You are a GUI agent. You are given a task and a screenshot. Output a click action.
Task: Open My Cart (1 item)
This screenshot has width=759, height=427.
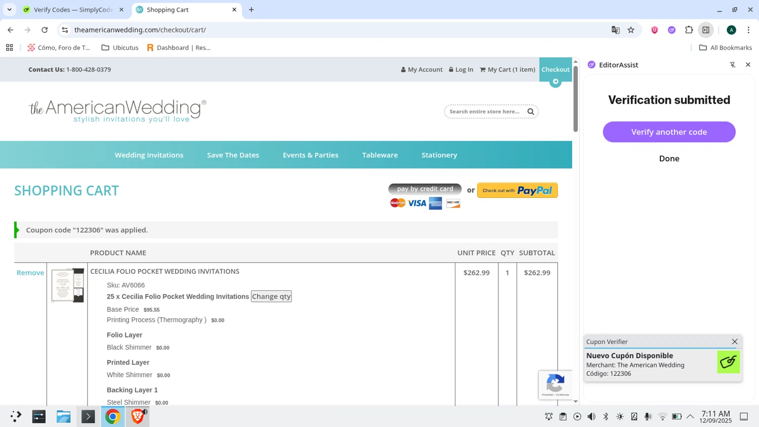click(508, 69)
